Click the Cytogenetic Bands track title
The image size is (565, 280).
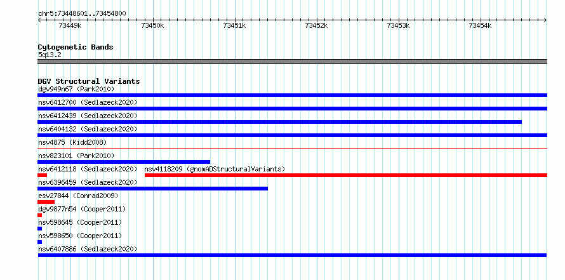pos(76,47)
